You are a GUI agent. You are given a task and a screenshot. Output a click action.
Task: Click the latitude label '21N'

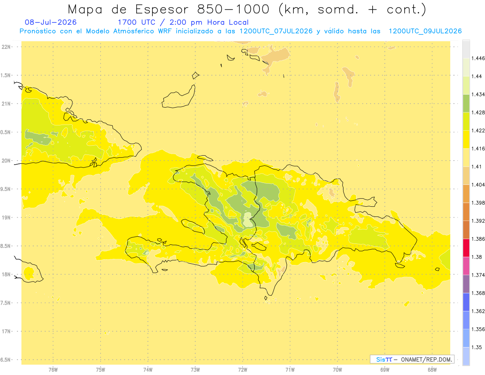6,104
